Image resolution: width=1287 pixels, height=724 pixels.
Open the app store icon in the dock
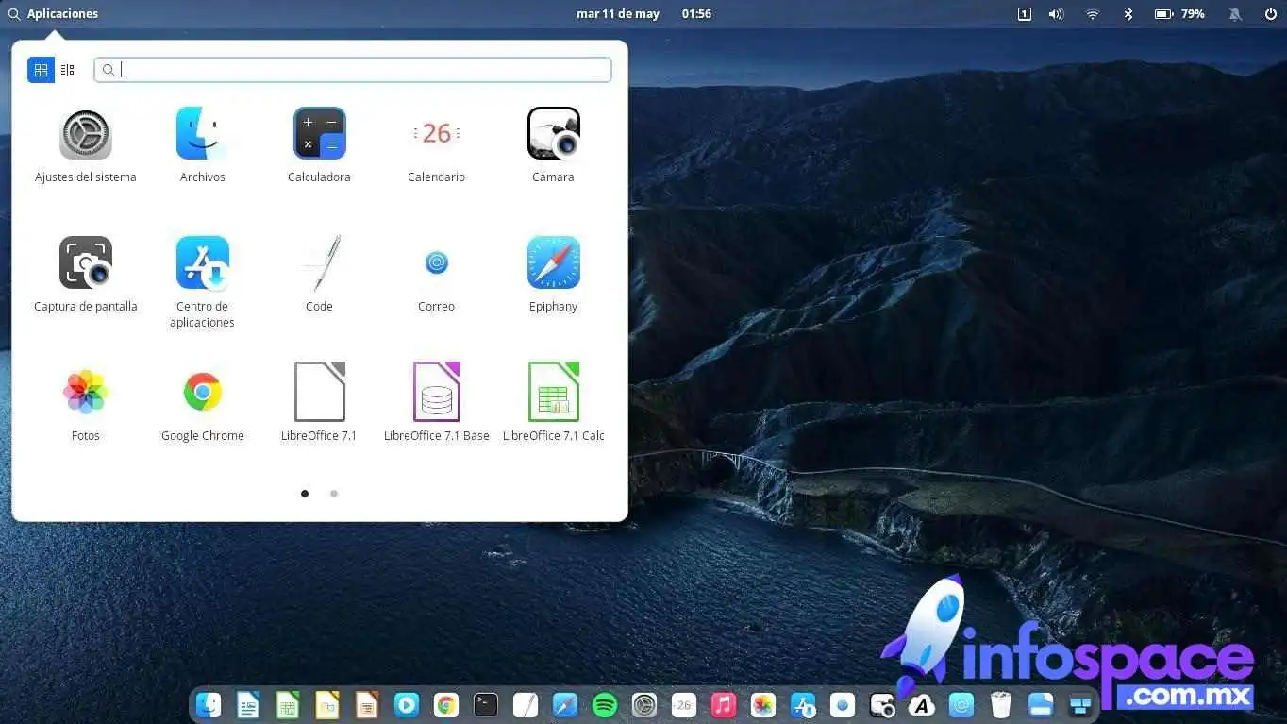coord(803,704)
